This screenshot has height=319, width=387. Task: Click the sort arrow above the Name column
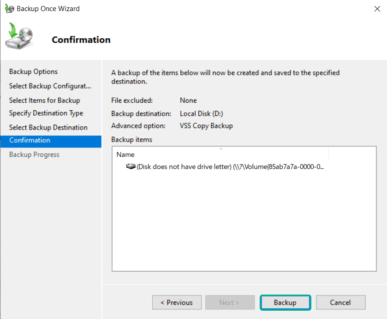point(221,149)
